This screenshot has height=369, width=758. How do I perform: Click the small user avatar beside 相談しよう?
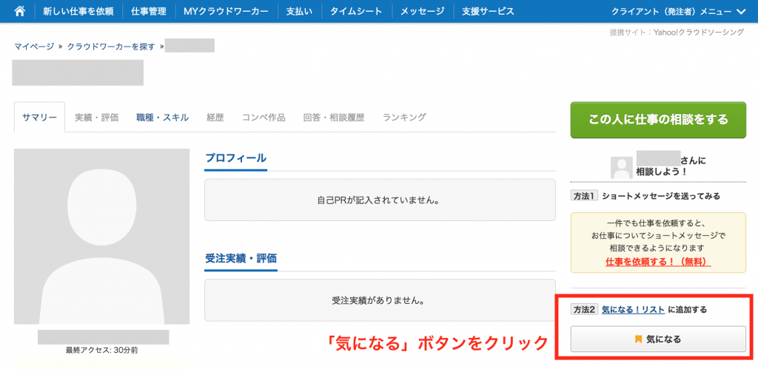[x=621, y=166]
